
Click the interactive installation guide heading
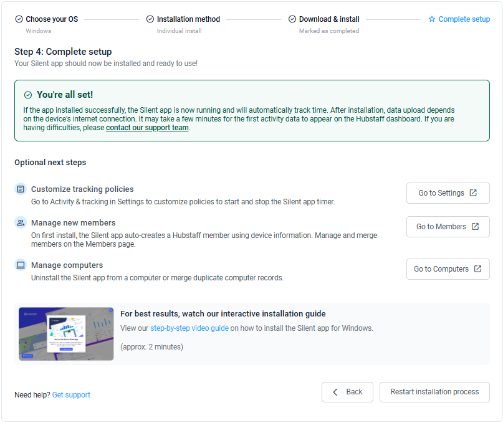[x=223, y=313]
